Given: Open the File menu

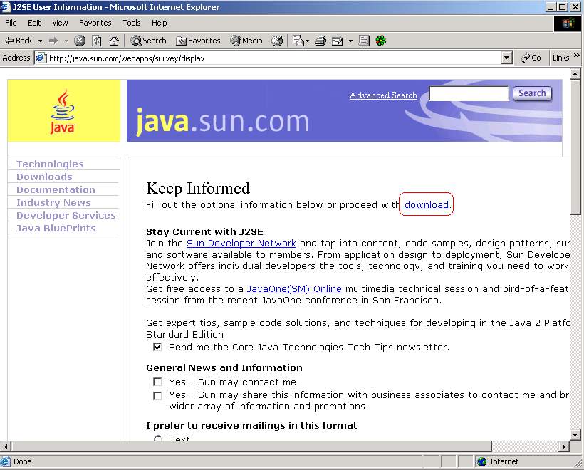Looking at the screenshot, I should (11, 23).
